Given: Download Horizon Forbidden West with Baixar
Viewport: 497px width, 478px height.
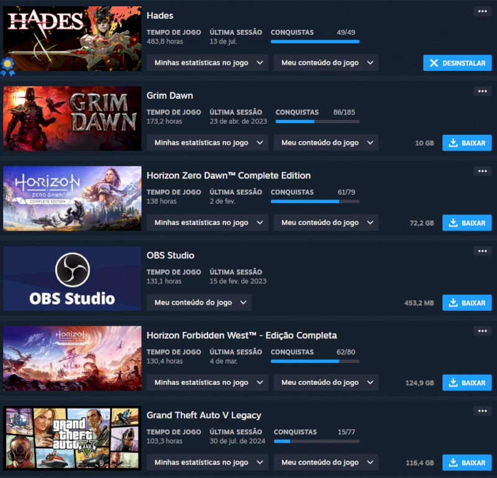Looking at the screenshot, I should pyautogui.click(x=467, y=382).
